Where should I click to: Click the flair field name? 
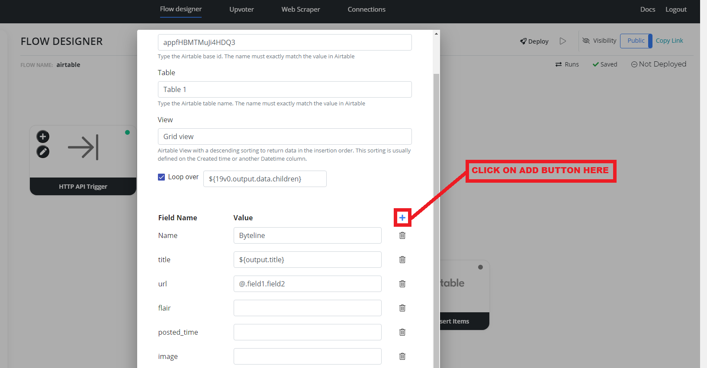coord(164,308)
